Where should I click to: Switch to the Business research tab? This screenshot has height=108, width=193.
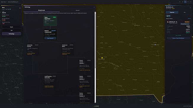click(78, 10)
